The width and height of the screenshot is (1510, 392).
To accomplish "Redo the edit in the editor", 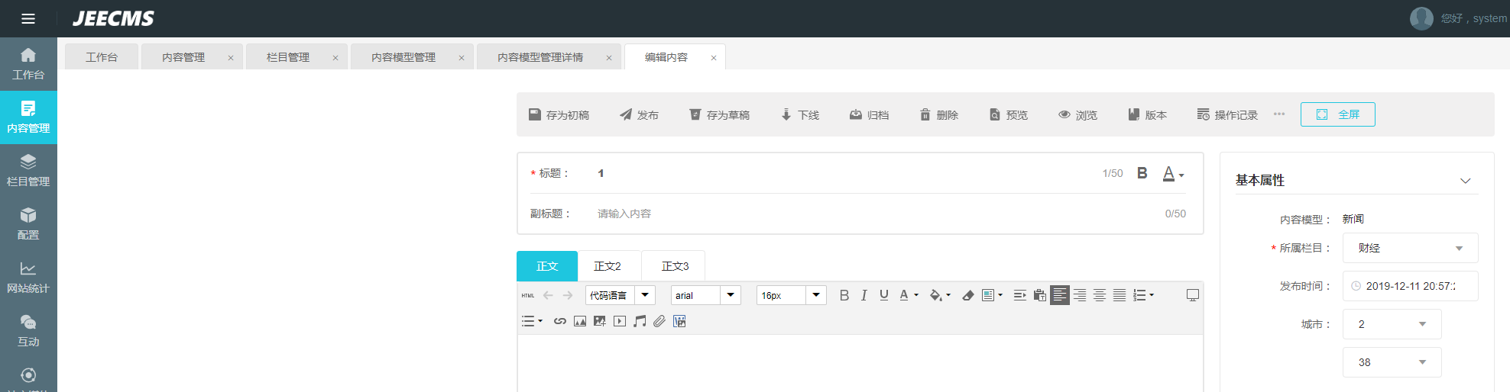I will point(567,295).
